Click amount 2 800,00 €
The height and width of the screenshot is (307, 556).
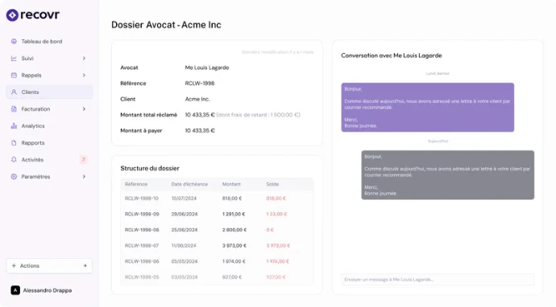point(234,230)
